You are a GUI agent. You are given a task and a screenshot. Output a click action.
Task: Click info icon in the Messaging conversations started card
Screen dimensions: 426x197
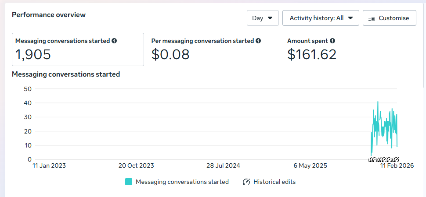(114, 41)
